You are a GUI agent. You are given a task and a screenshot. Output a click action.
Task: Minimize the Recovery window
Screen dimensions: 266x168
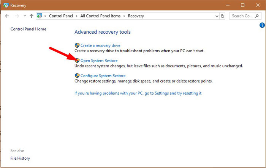coord(228,5)
